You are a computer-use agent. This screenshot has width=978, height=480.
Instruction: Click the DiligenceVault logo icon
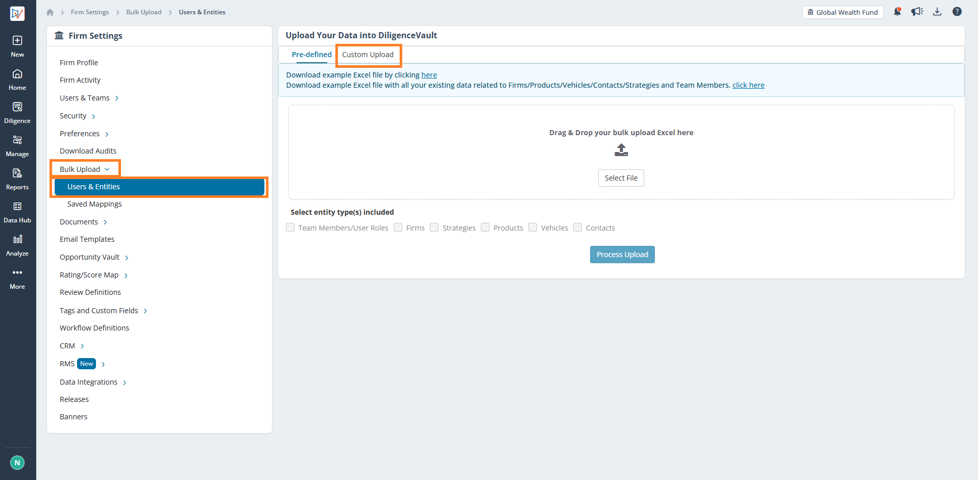coord(17,13)
